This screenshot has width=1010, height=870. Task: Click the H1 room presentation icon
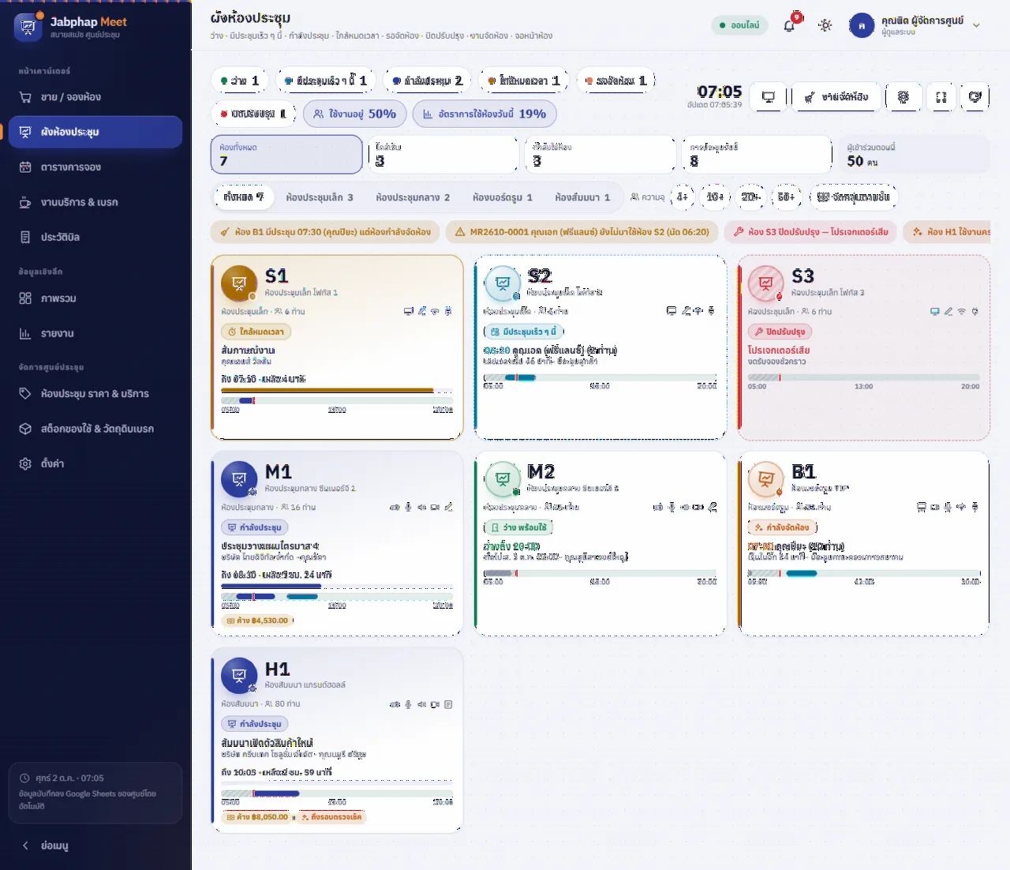(x=239, y=675)
